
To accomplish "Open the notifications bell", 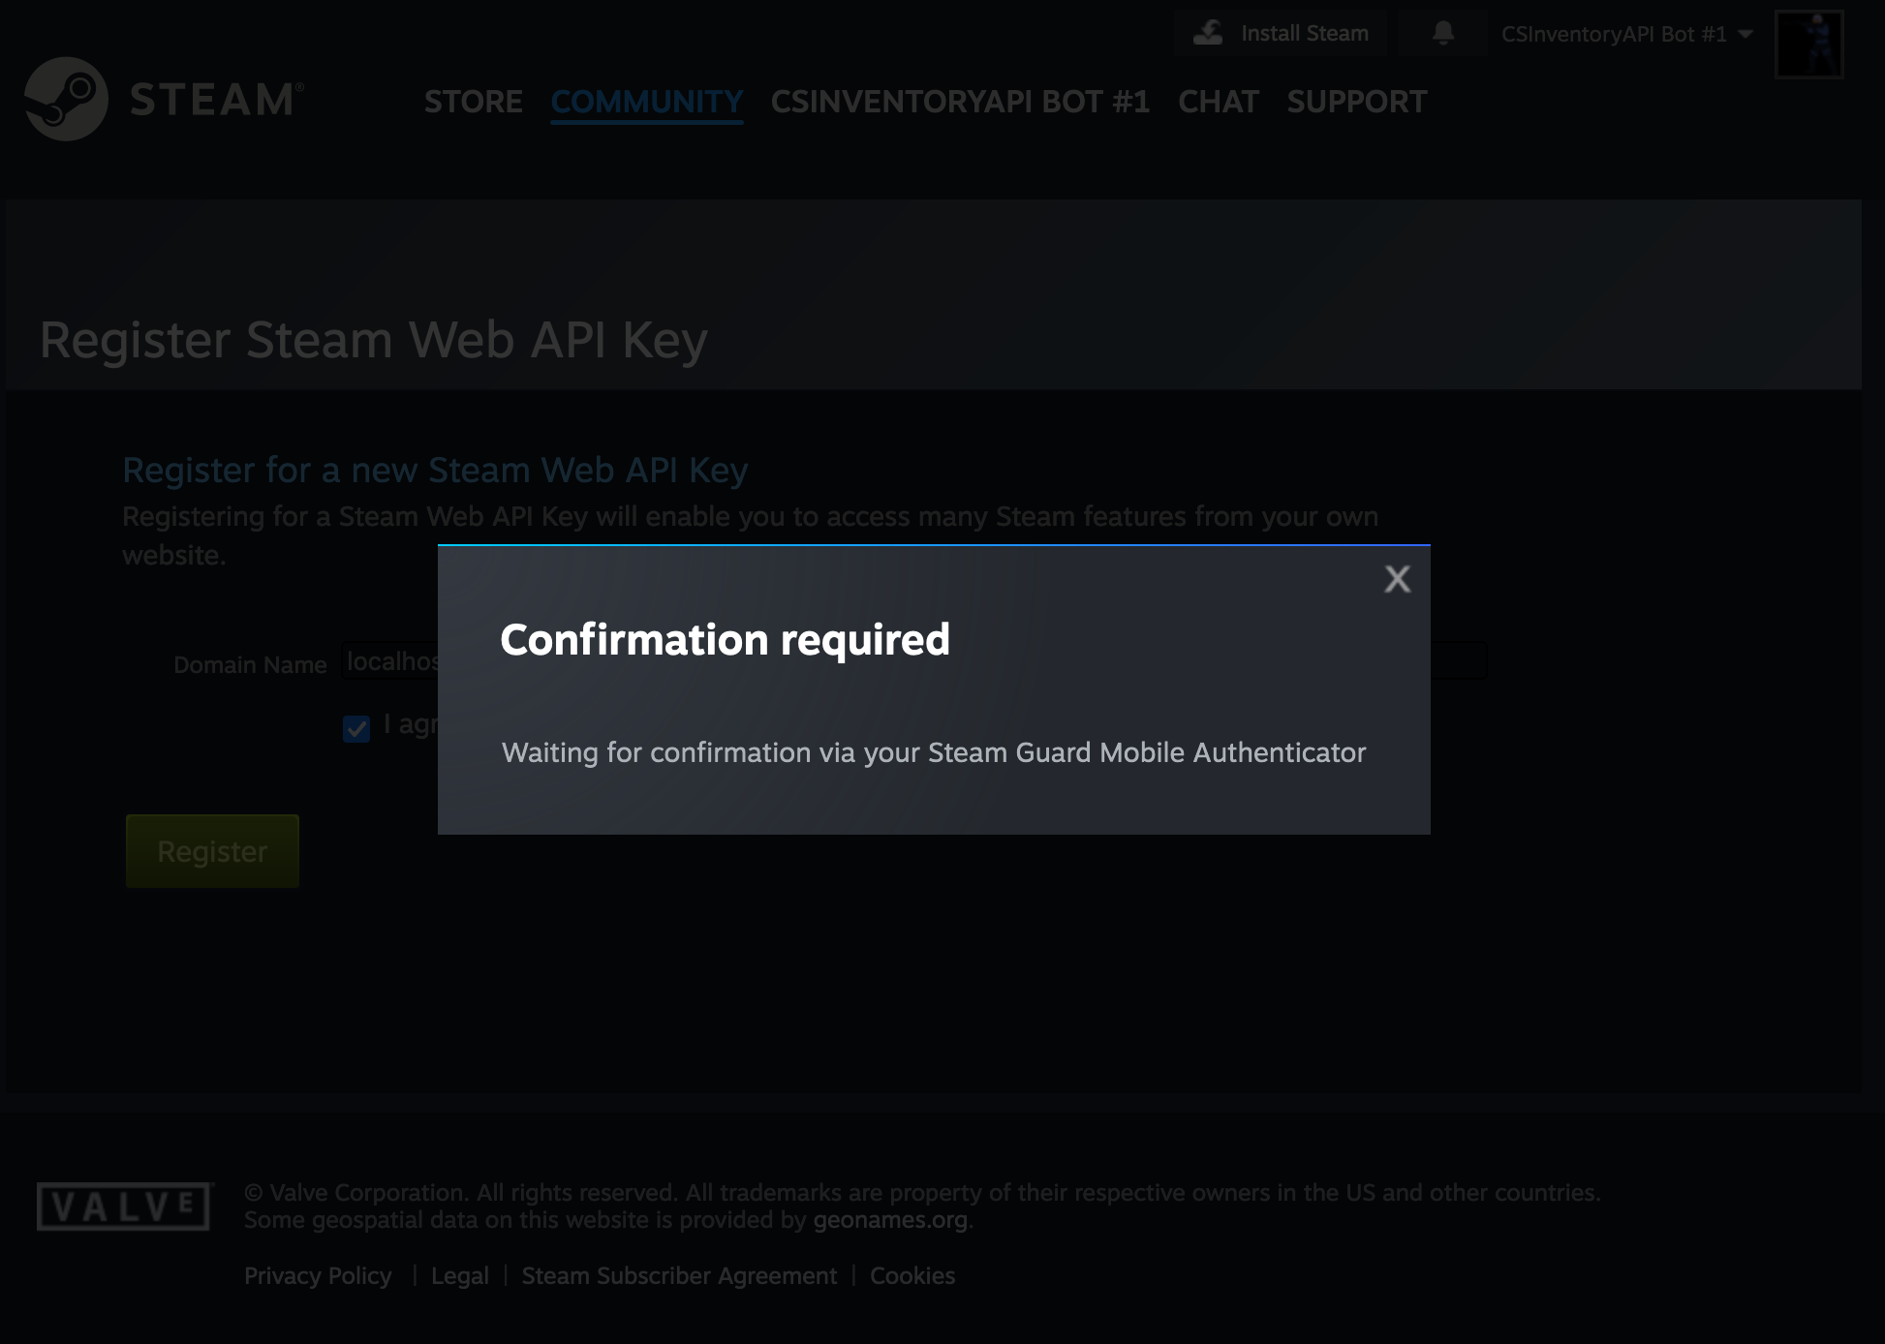I will (1443, 33).
